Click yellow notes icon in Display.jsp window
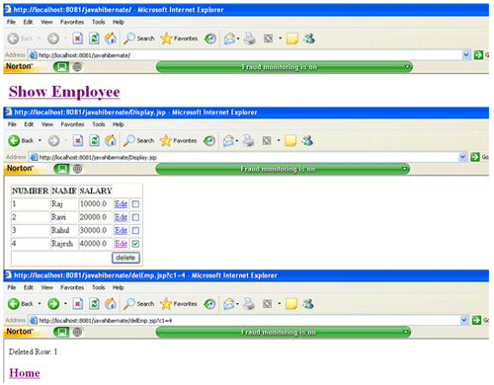 point(290,141)
